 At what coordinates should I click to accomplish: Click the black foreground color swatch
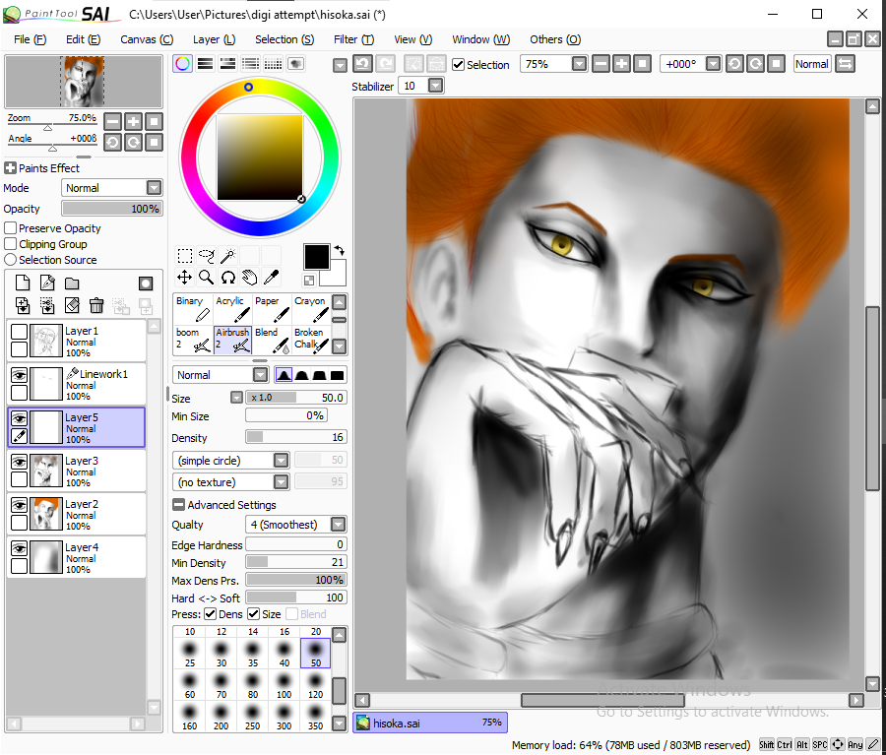click(x=316, y=257)
